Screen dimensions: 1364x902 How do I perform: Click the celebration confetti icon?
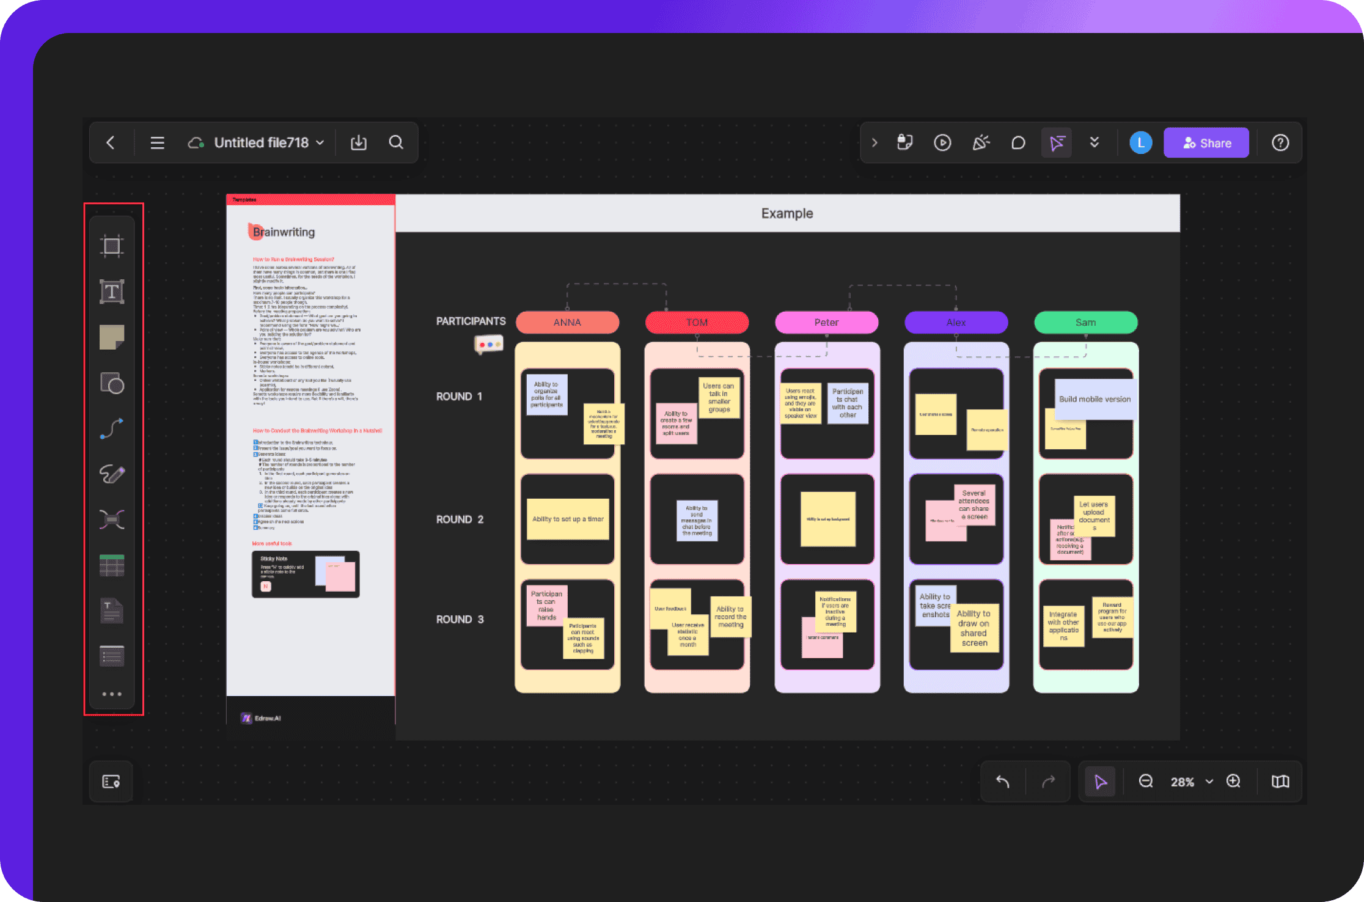pos(981,142)
